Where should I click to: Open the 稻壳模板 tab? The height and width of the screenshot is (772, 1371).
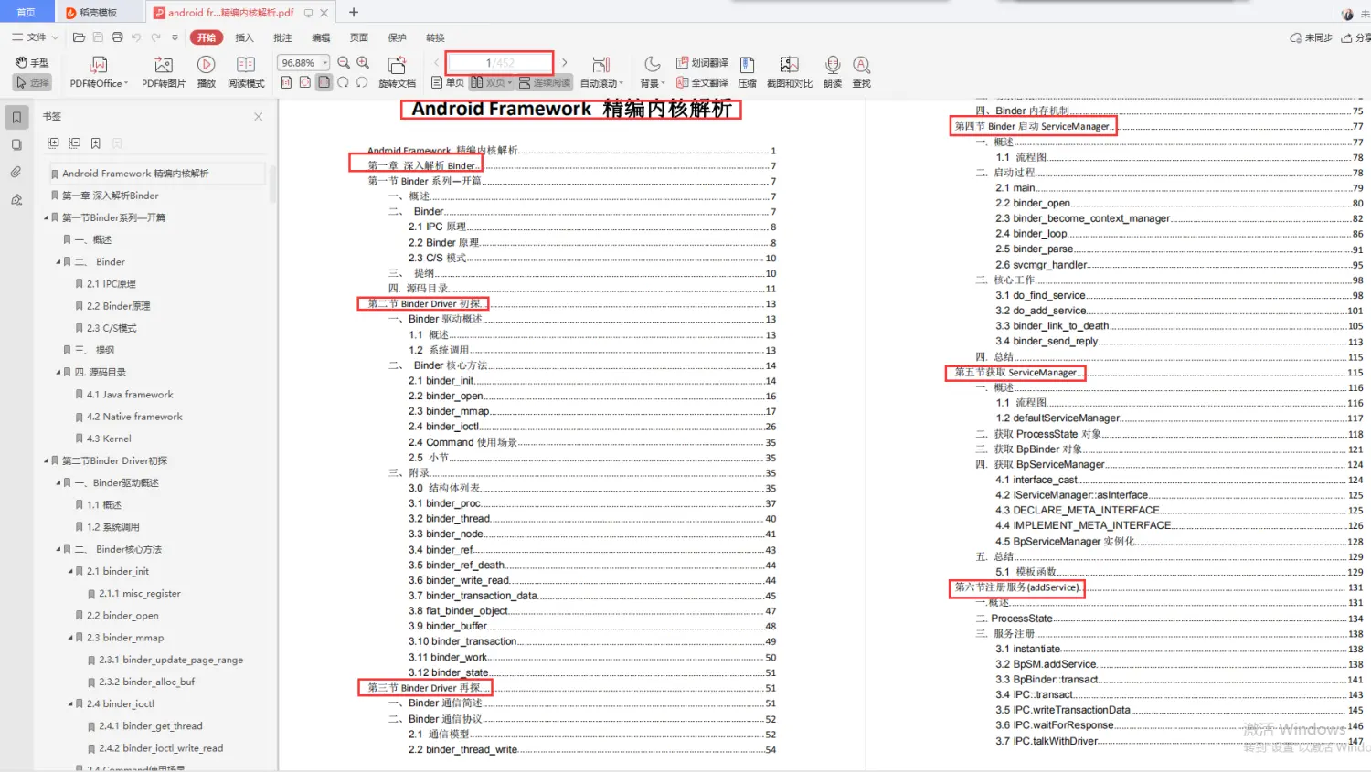[98, 12]
